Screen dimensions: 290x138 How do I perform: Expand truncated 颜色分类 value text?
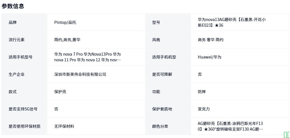pos(230,126)
